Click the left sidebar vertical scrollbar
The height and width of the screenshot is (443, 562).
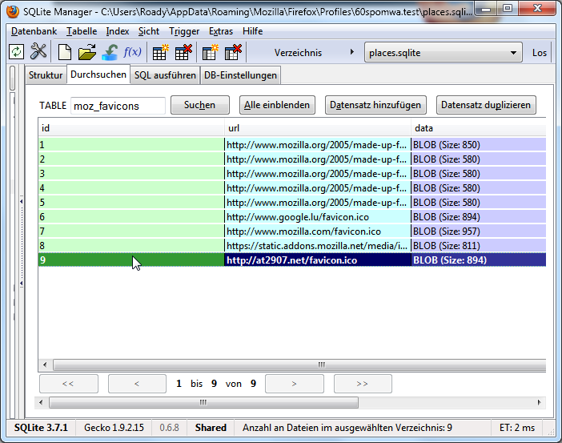tap(12, 79)
